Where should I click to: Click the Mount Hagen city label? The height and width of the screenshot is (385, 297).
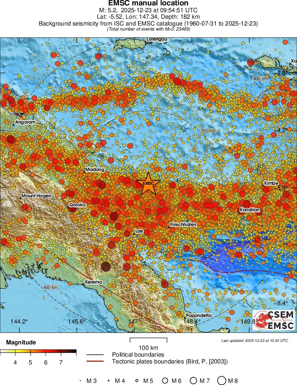(36, 196)
